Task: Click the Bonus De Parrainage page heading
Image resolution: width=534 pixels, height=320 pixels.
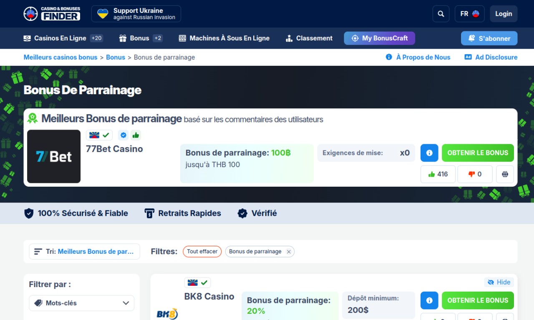Action: (x=83, y=90)
